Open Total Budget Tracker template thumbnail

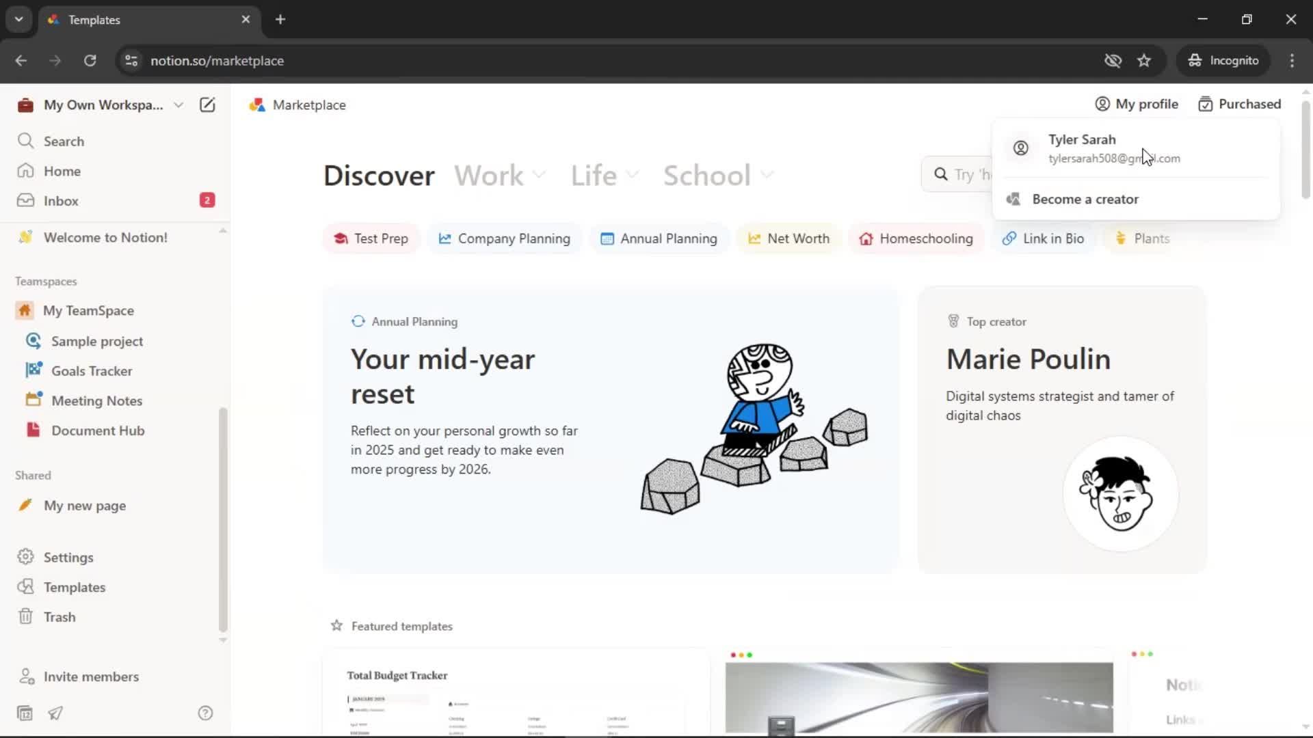pos(516,692)
